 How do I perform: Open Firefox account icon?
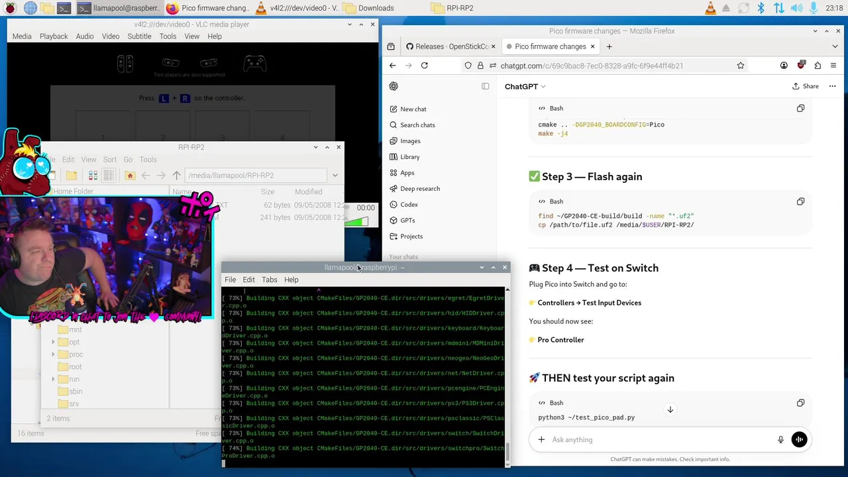pyautogui.click(x=784, y=66)
